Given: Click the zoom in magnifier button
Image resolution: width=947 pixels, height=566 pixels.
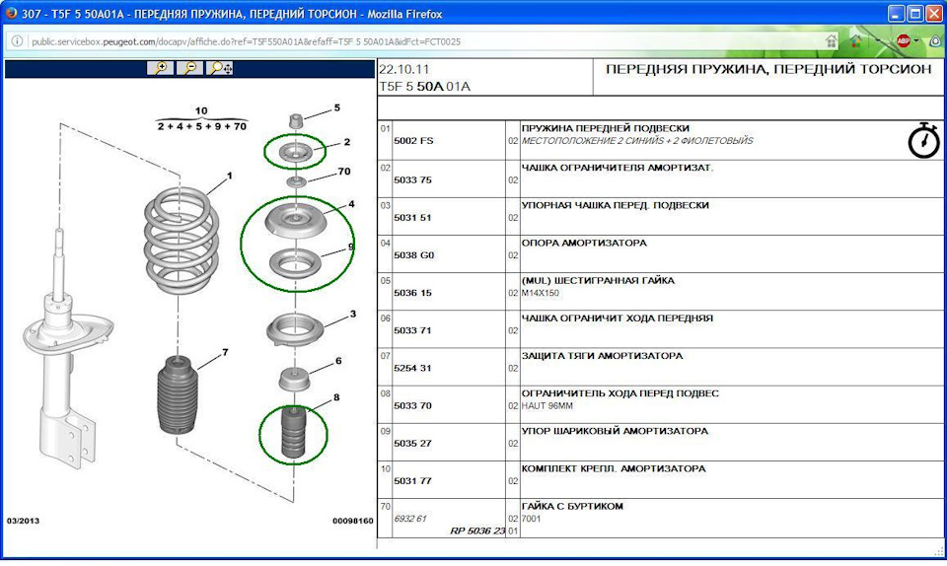Looking at the screenshot, I should tap(161, 68).
